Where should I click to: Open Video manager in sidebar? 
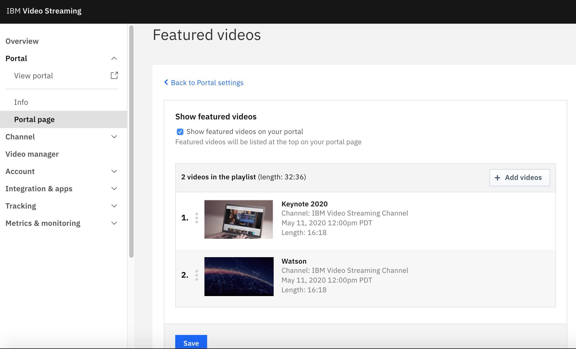(x=32, y=154)
